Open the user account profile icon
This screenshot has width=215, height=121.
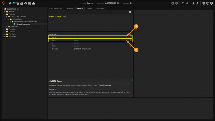pos(207,3)
